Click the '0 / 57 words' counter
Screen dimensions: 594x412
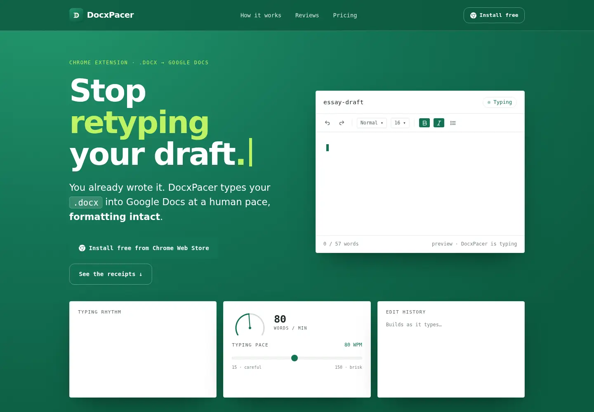341,244
